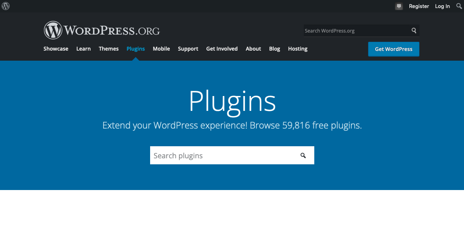Image resolution: width=464 pixels, height=229 pixels.
Task: Open the Support menu item
Action: point(188,49)
